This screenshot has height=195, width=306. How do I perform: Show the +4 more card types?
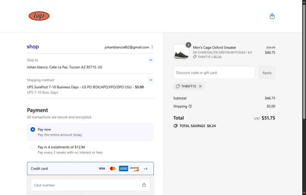[x=145, y=169]
